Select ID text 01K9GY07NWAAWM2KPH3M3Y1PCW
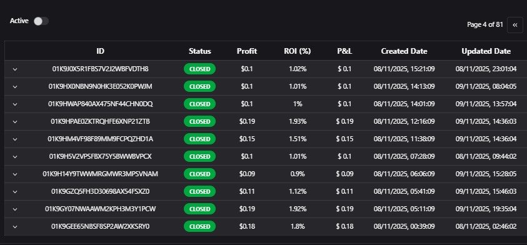The height and width of the screenshot is (245, 527). [100, 209]
